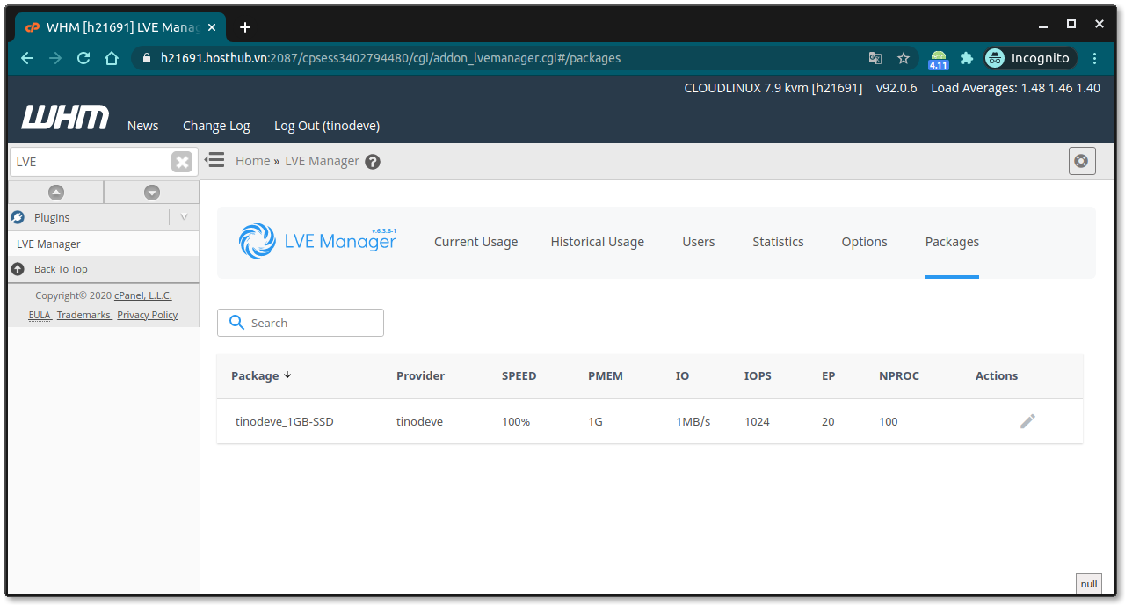This screenshot has height=605, width=1125.
Task: Click the magnifier icon in package search
Action: tap(236, 323)
